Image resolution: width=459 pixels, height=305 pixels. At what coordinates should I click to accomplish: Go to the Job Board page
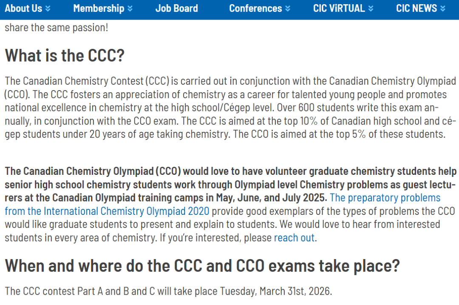tap(176, 8)
